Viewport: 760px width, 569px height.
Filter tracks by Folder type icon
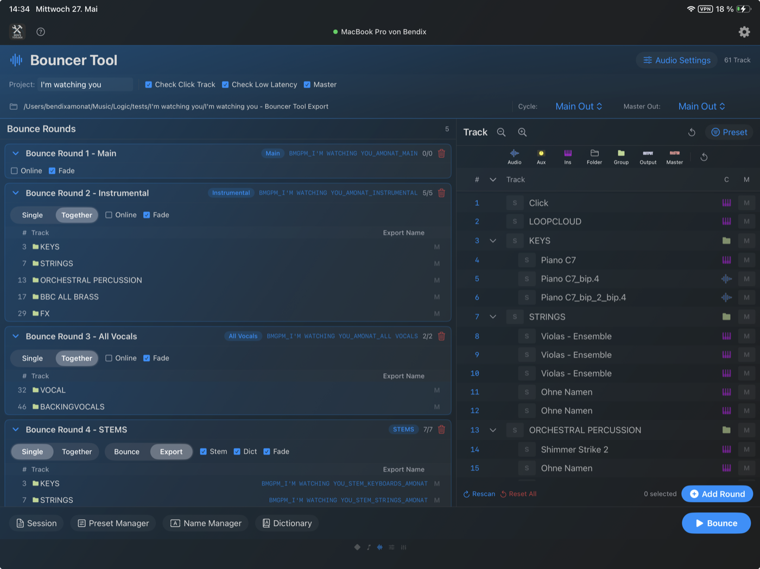pos(594,157)
